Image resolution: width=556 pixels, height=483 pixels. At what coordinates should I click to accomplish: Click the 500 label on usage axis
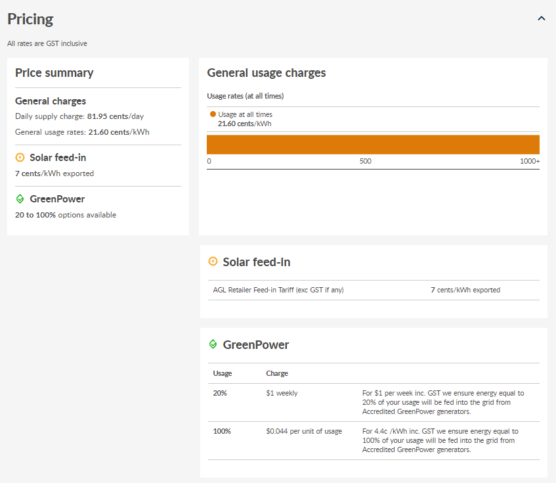[x=366, y=162]
